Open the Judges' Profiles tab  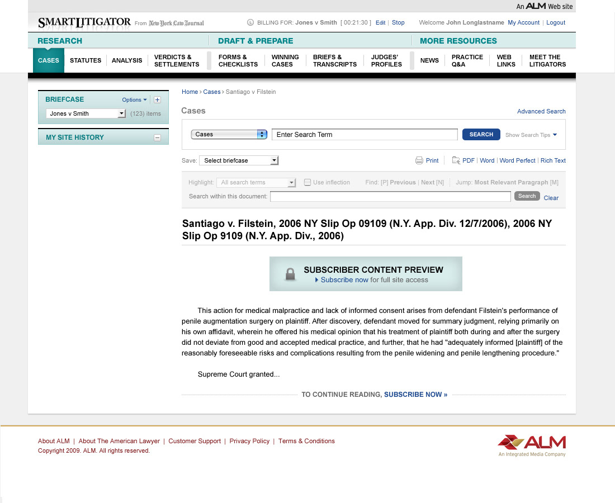pyautogui.click(x=386, y=60)
